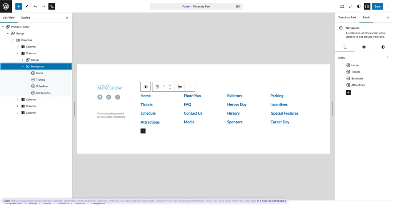Image resolution: width=393 pixels, height=205 pixels.
Task: Click the Footer Template Part command bar
Action: coord(196,7)
